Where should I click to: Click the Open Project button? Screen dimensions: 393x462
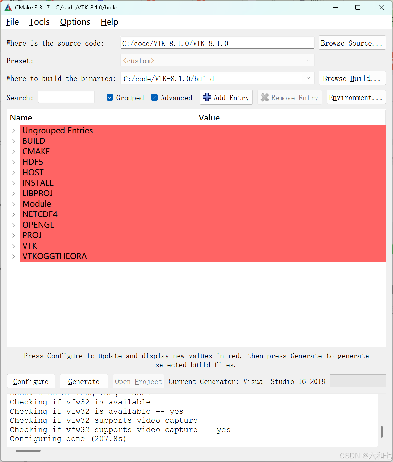[139, 381]
